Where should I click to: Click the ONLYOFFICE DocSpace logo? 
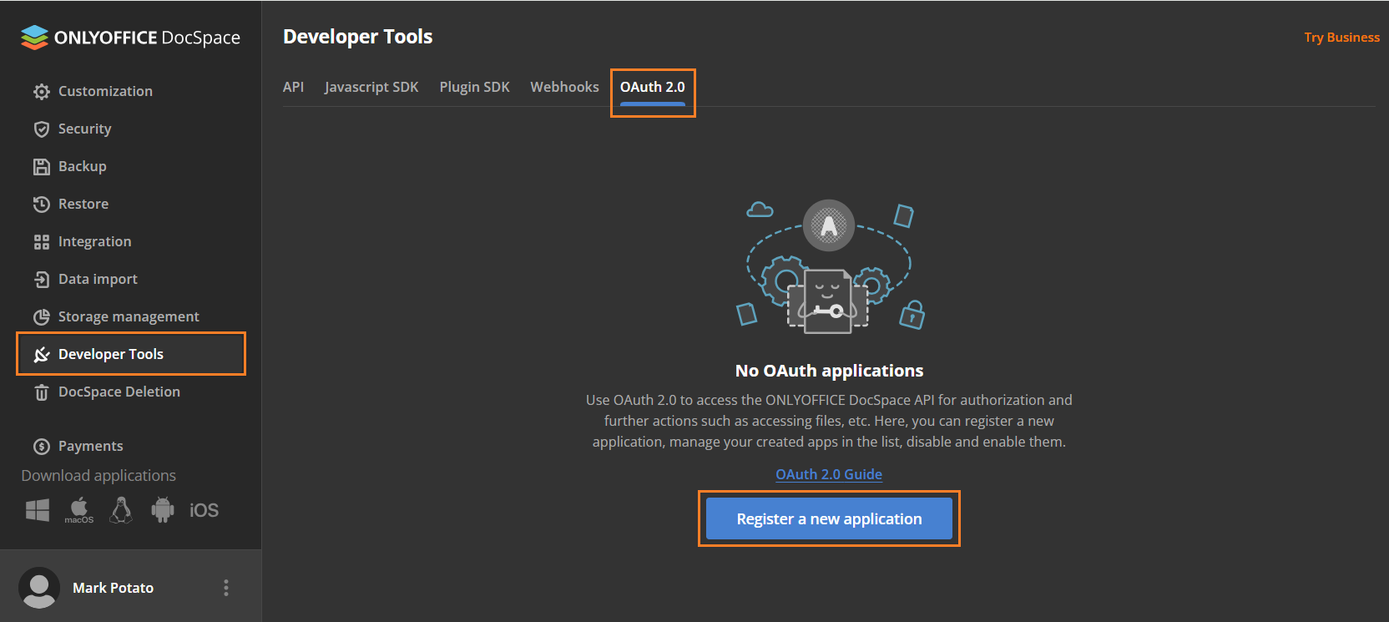pos(130,38)
